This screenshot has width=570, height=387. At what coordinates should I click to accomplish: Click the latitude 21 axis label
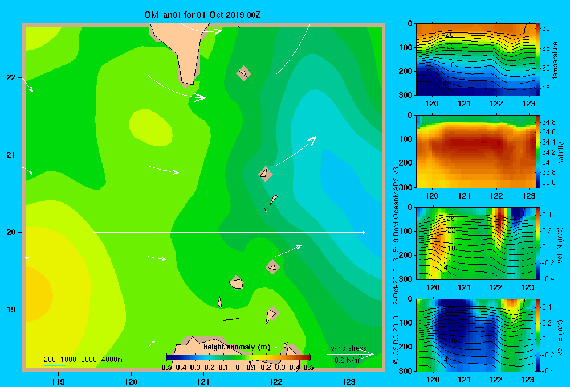click(x=11, y=155)
